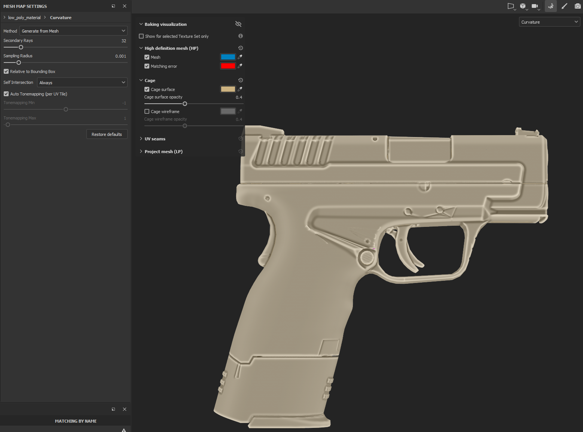Screen dimensions: 583x432
Task: Toggle baking visualization visibility eye icon
Action: coord(238,24)
